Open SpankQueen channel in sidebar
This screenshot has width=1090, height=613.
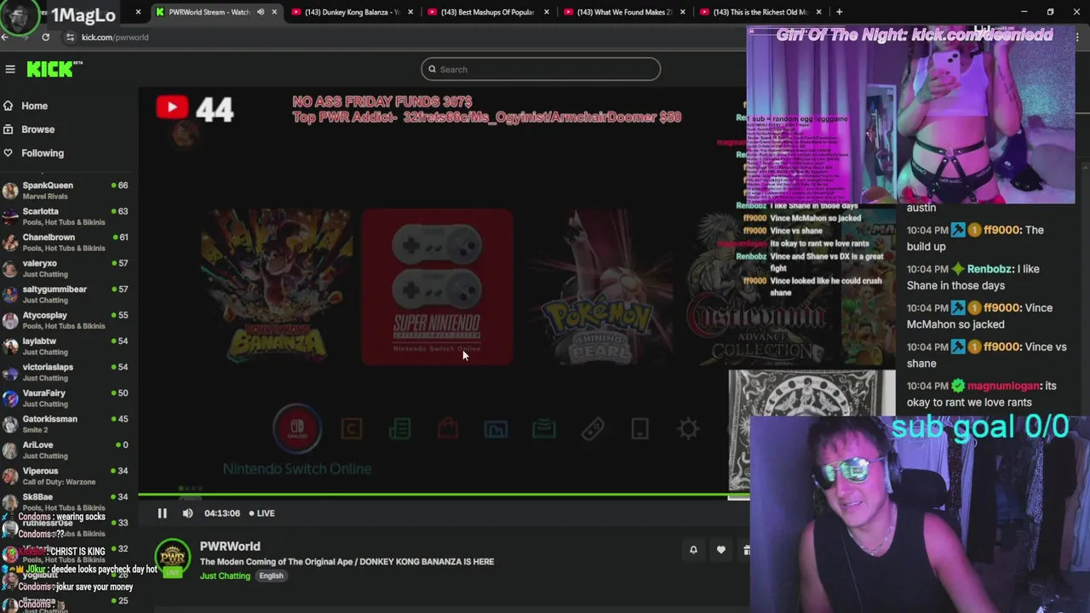coord(66,191)
